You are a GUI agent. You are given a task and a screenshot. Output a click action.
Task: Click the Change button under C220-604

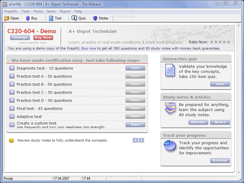[20, 38]
